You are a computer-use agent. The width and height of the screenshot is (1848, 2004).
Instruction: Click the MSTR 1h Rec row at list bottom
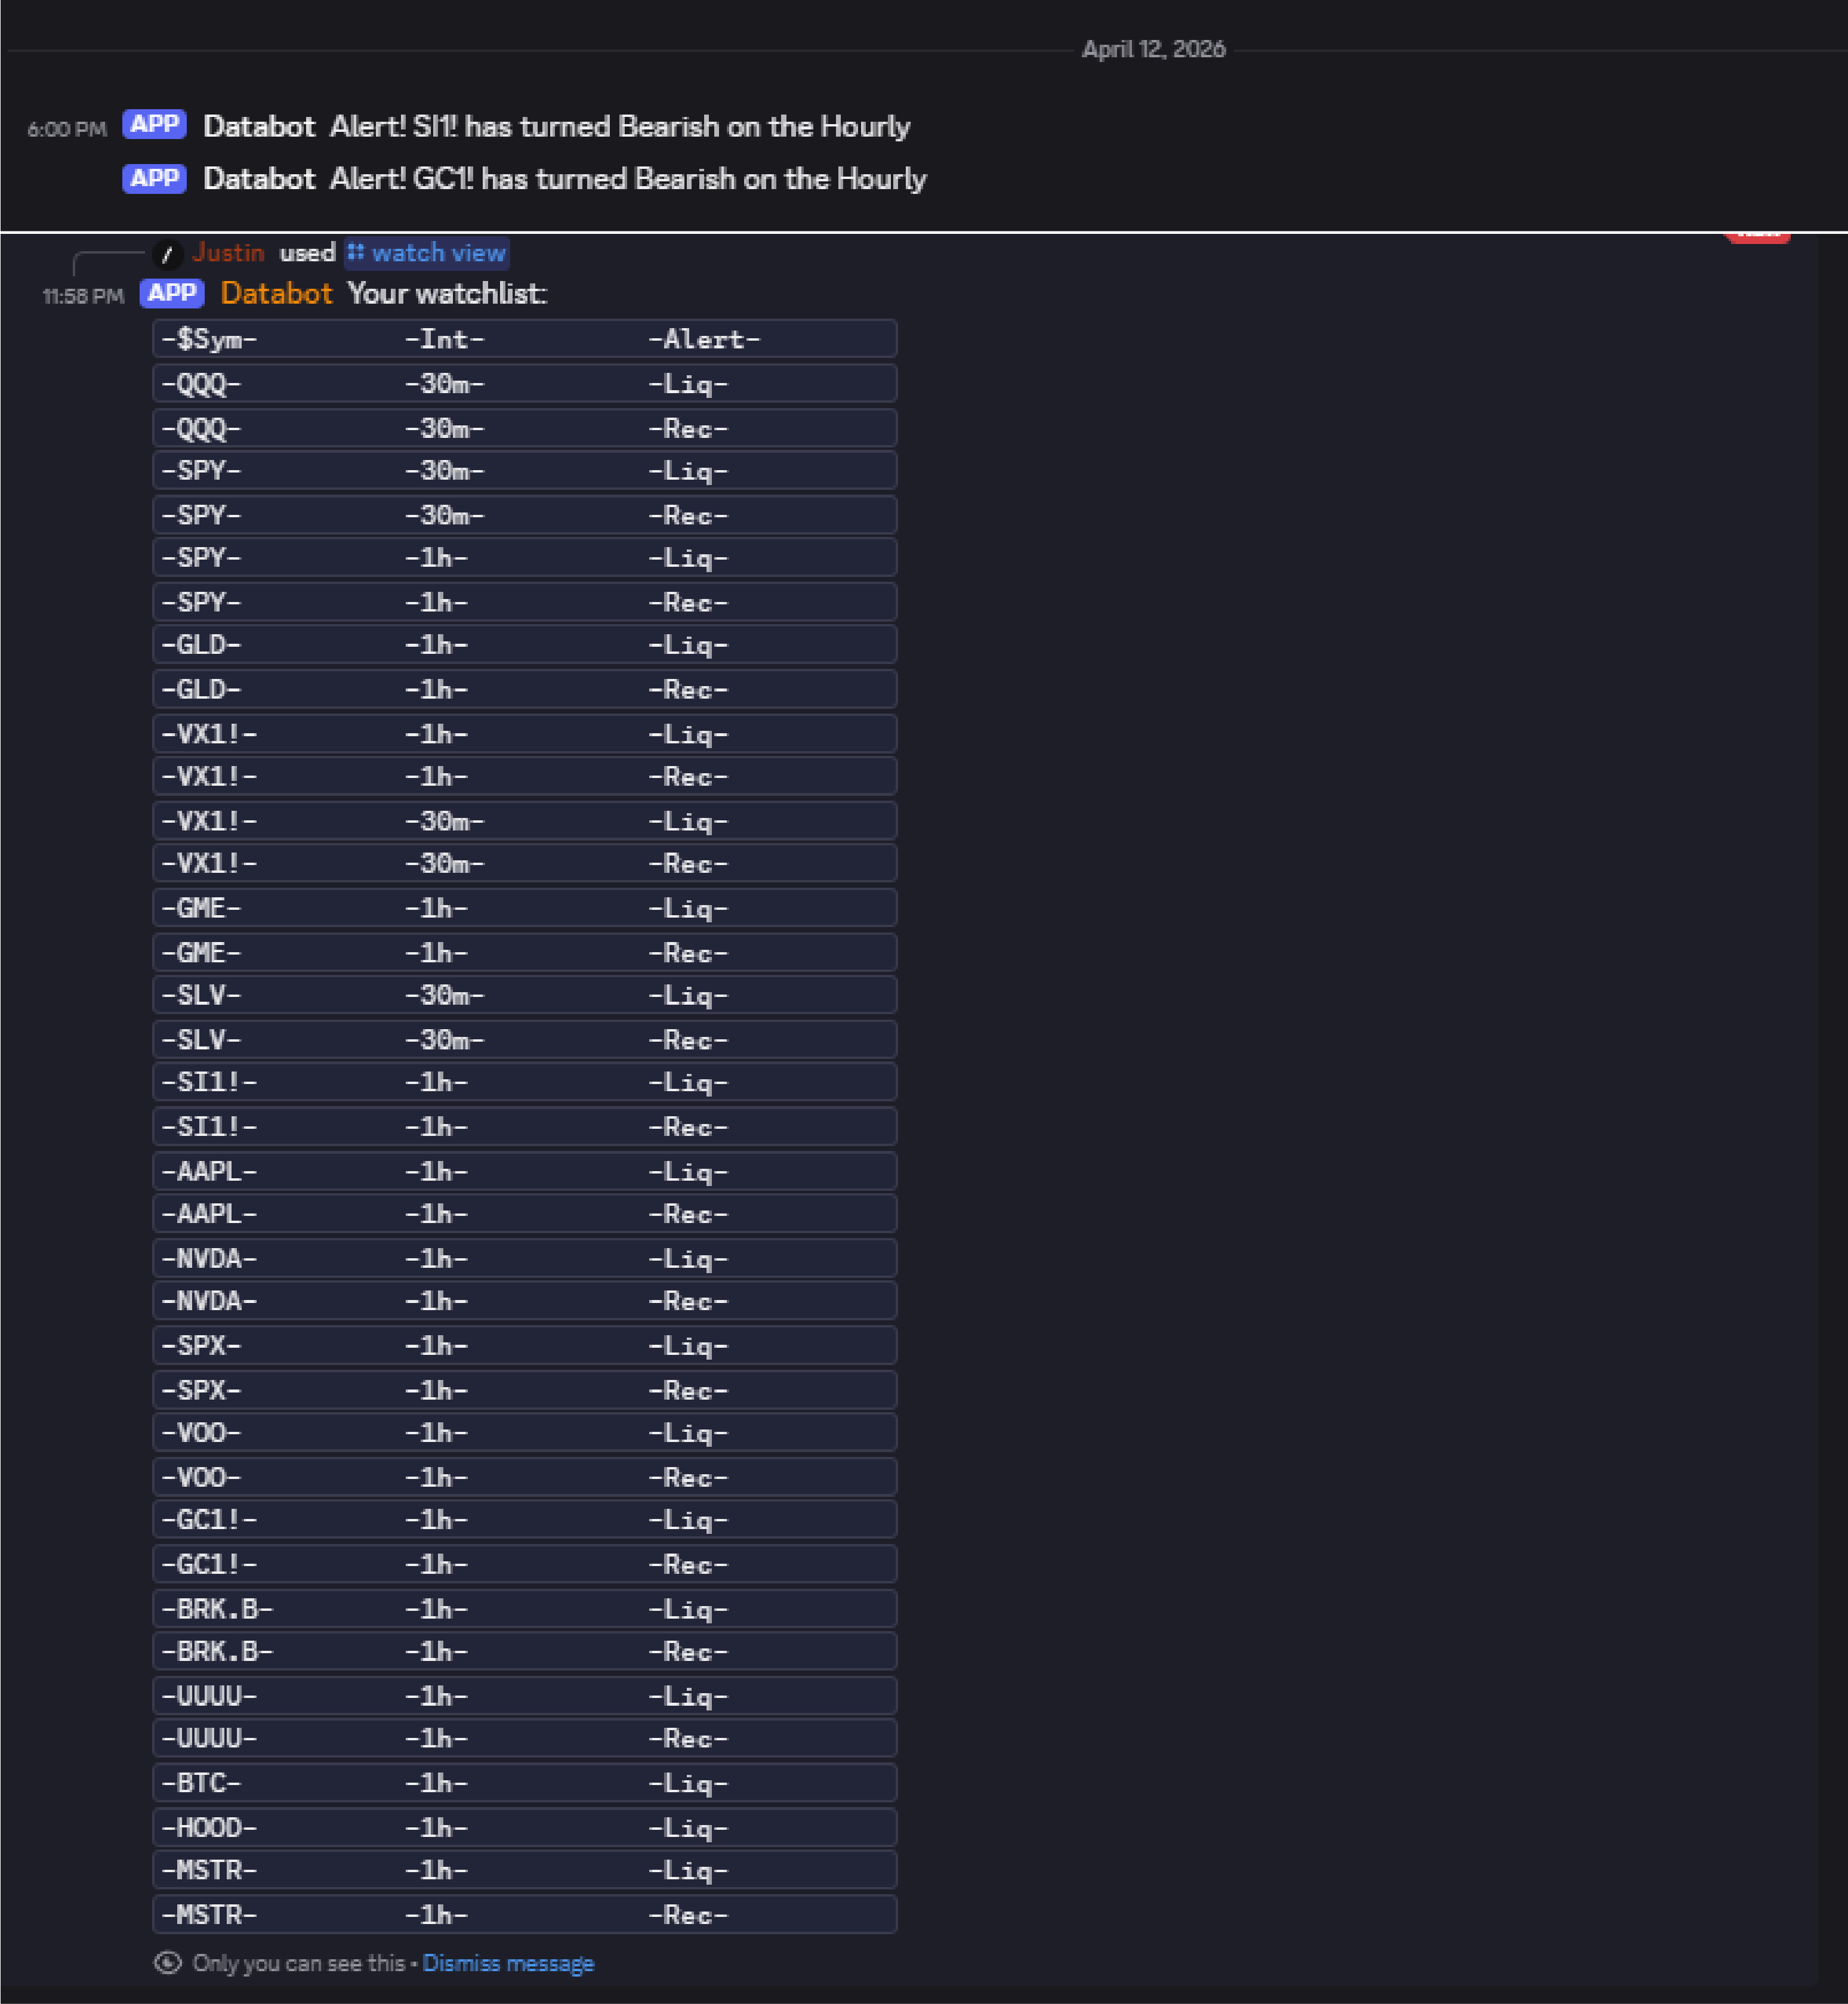pos(524,1914)
